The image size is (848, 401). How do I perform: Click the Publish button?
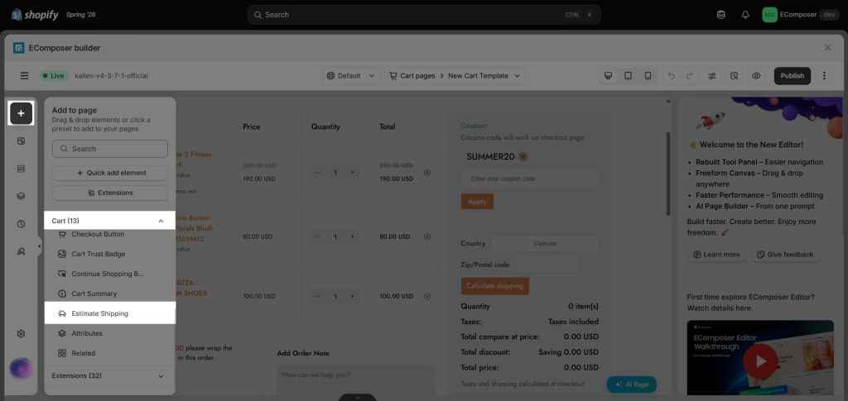tap(793, 75)
